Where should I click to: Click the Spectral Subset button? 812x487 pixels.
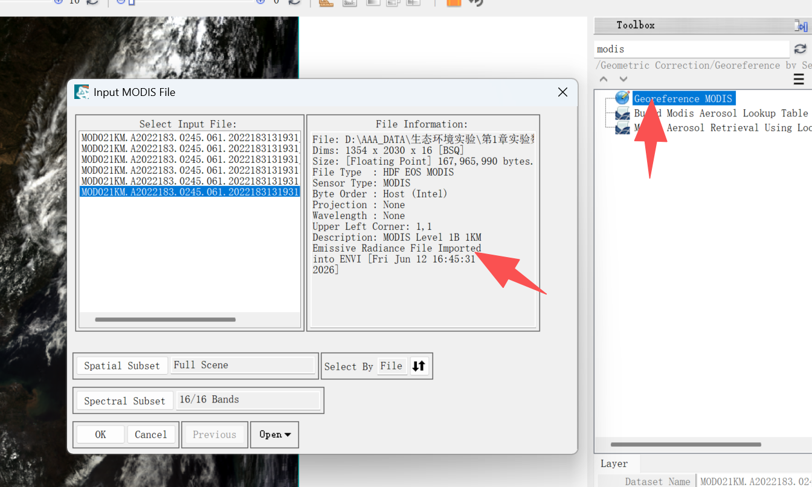tap(124, 401)
